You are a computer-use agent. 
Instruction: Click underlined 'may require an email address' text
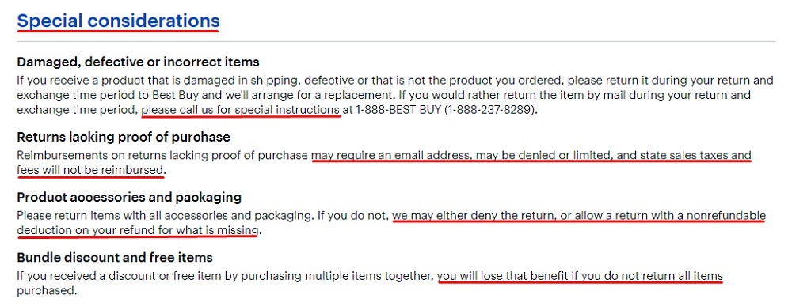[x=391, y=155]
